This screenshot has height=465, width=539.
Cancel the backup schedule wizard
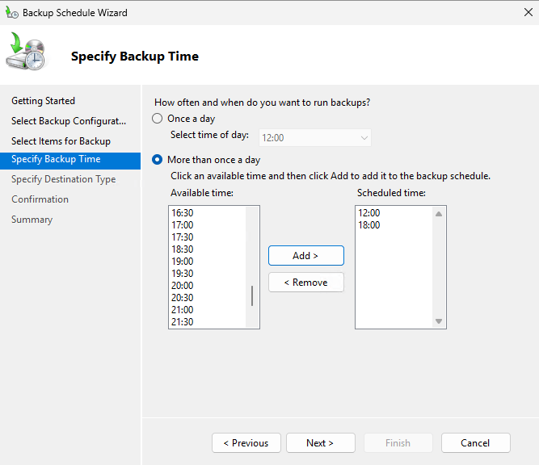[x=475, y=443]
